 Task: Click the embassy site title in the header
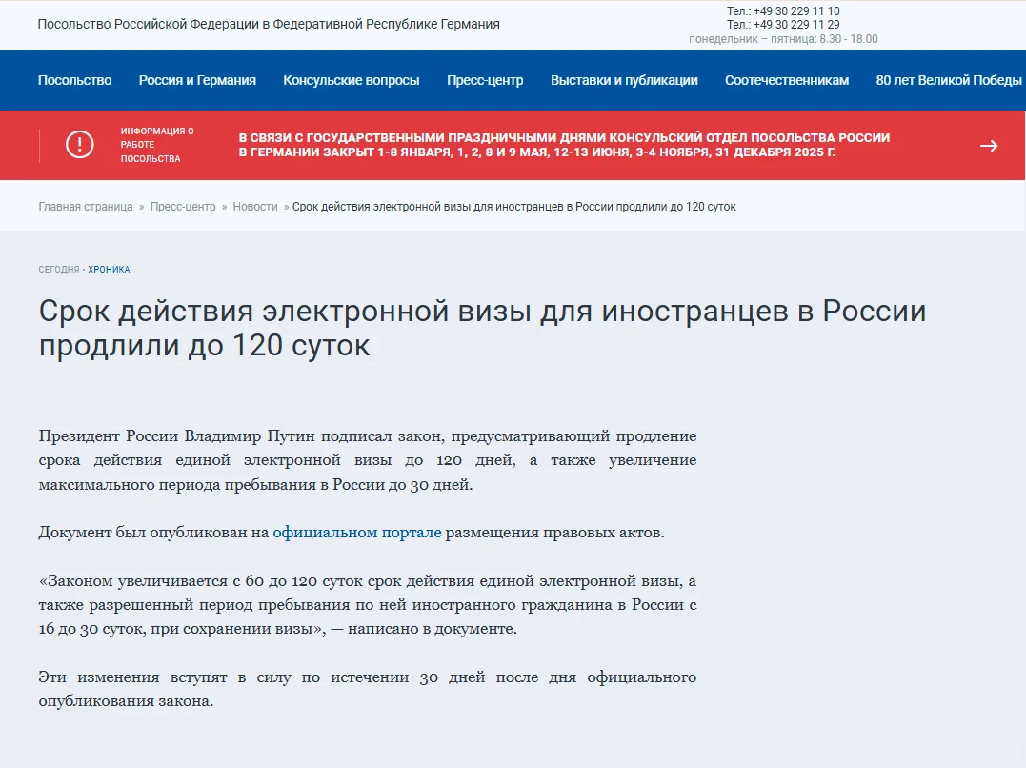click(269, 24)
